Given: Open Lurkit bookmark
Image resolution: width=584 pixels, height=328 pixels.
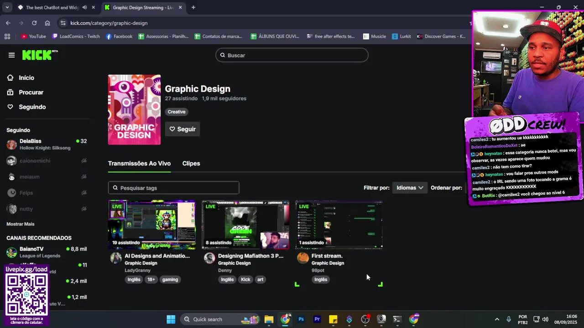Looking at the screenshot, I should [401, 36].
